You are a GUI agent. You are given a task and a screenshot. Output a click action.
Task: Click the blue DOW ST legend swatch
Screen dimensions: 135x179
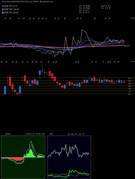pos(3,6)
